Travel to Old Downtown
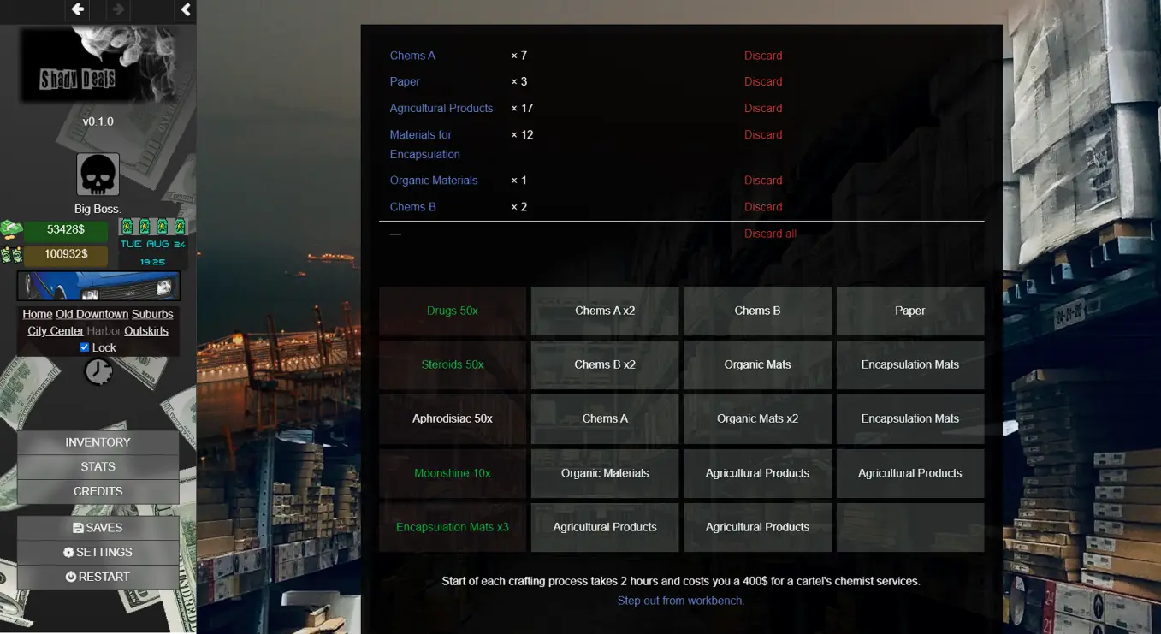Screen dimensions: 1161x634 click(92, 314)
